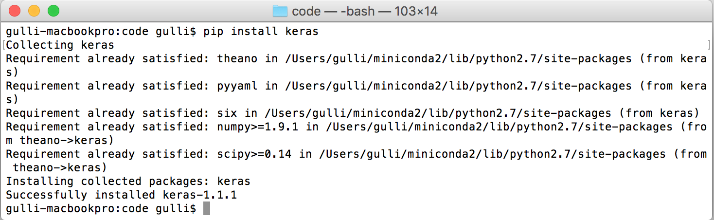Click the word "theano" in the first requirement line
Screen dimensions: 714x220
pos(237,59)
